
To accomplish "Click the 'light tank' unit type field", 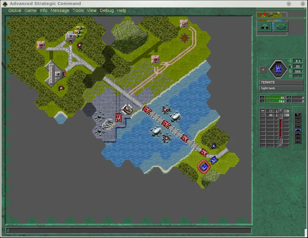I will click(x=281, y=88).
